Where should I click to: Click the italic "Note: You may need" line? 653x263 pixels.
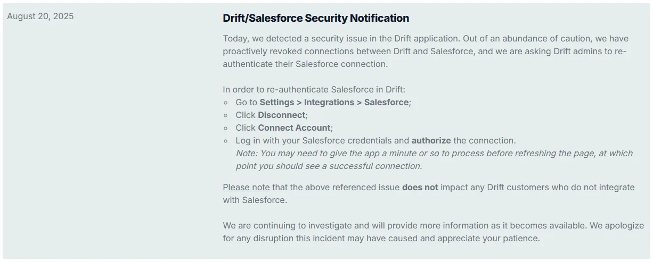(434, 154)
